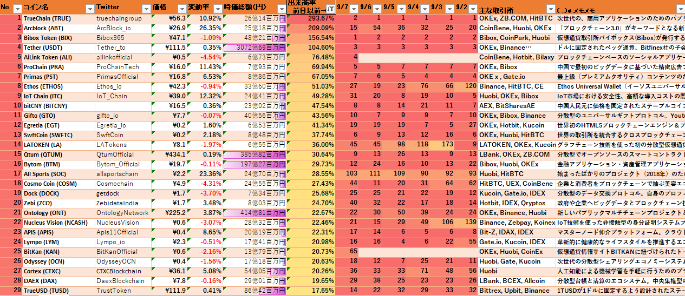This screenshot has width=685, height=296.
Task: Select row header number 15
Action: coord(11,154)
